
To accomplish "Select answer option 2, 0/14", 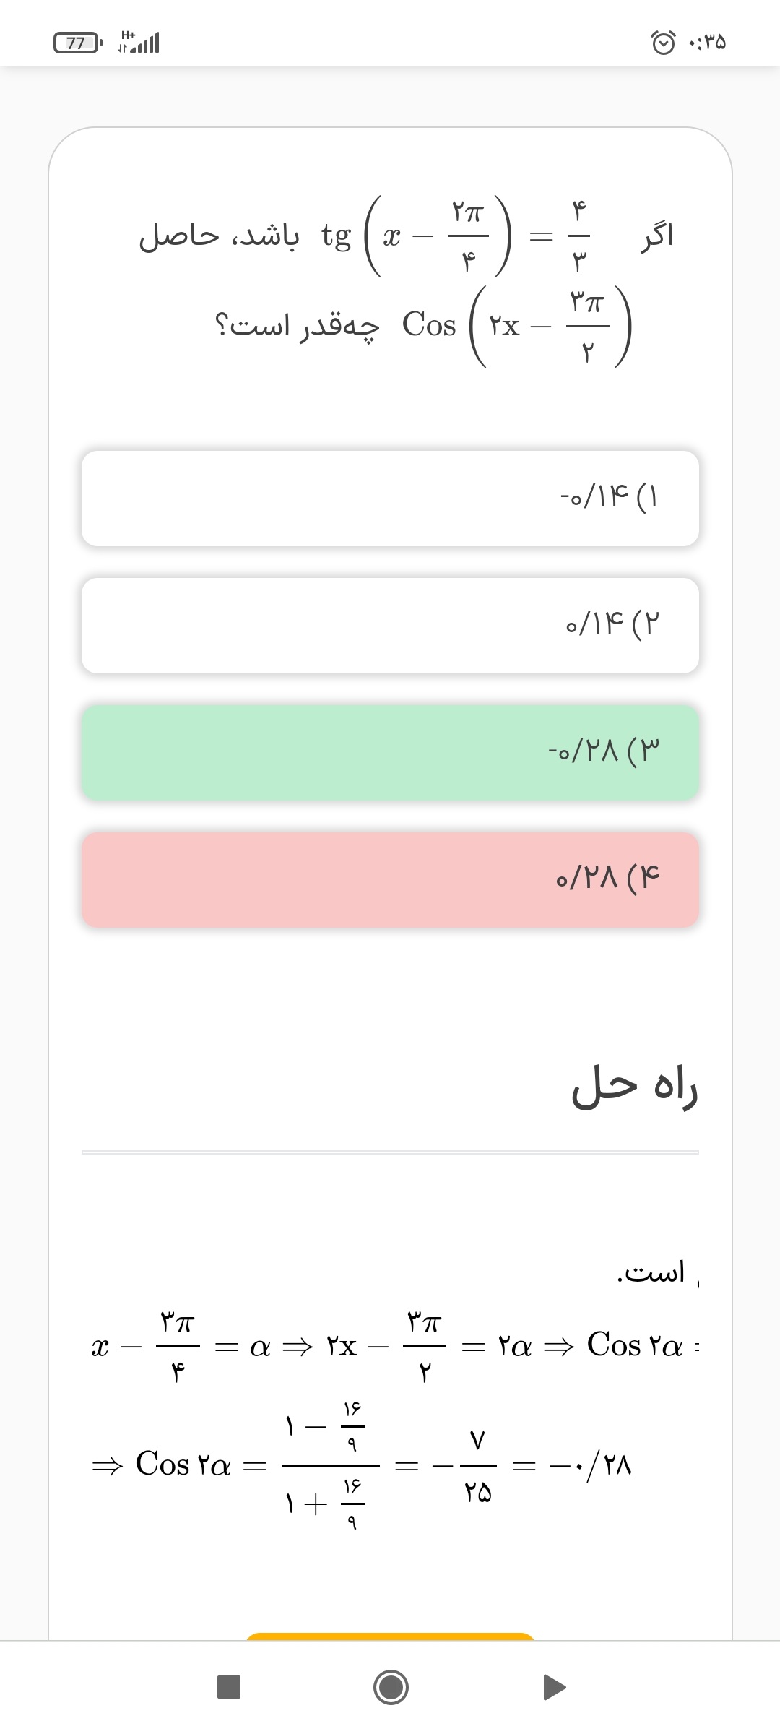I will point(390,626).
